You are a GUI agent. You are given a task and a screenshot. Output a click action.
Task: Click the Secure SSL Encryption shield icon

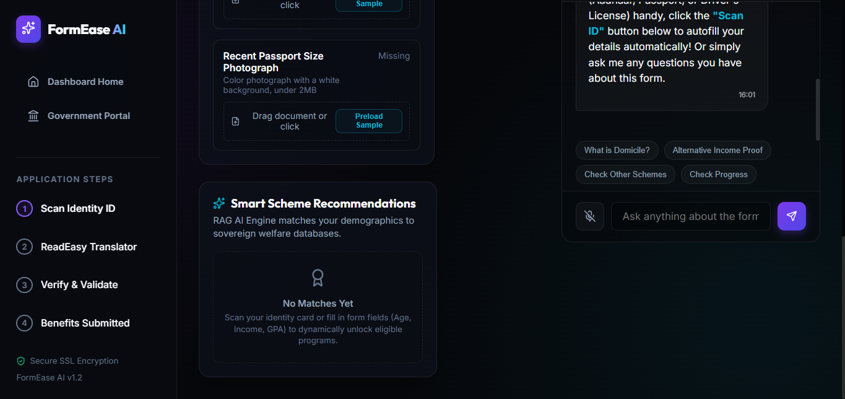[x=21, y=361]
